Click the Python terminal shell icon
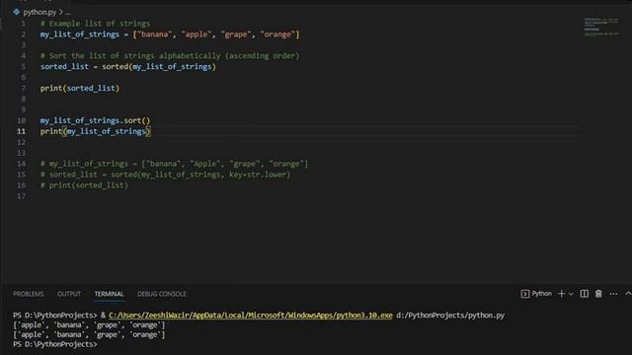Viewport: 632px width, 355px height. click(x=524, y=294)
